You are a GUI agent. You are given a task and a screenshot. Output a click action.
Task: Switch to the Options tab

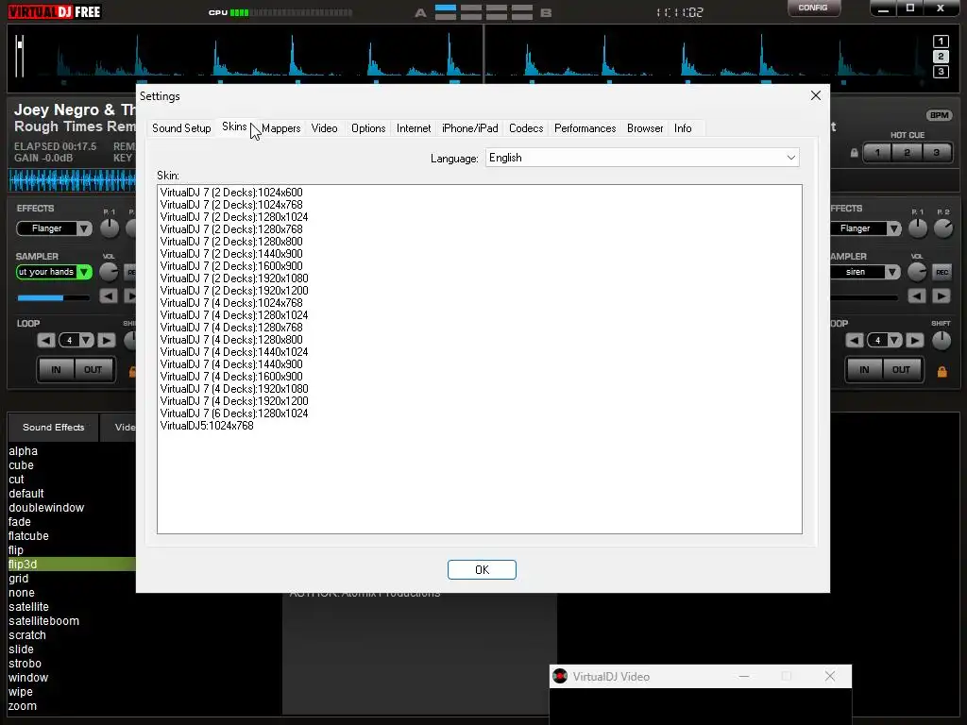368,128
